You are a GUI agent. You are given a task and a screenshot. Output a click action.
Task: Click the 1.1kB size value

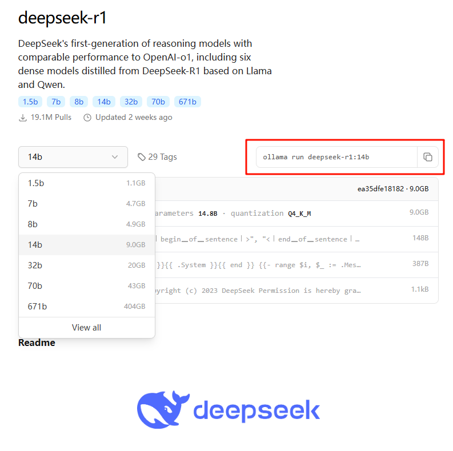420,289
